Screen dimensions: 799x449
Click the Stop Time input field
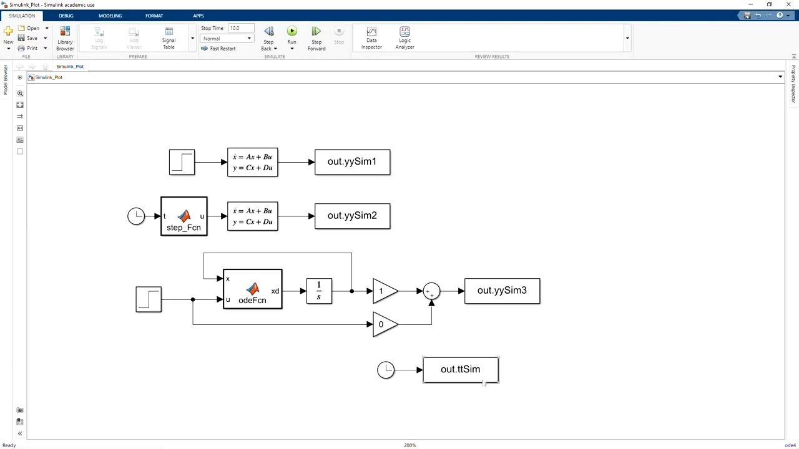pyautogui.click(x=240, y=28)
